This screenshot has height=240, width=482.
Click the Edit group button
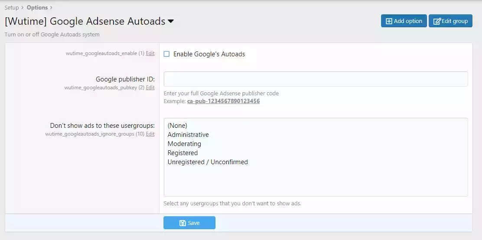pos(451,21)
